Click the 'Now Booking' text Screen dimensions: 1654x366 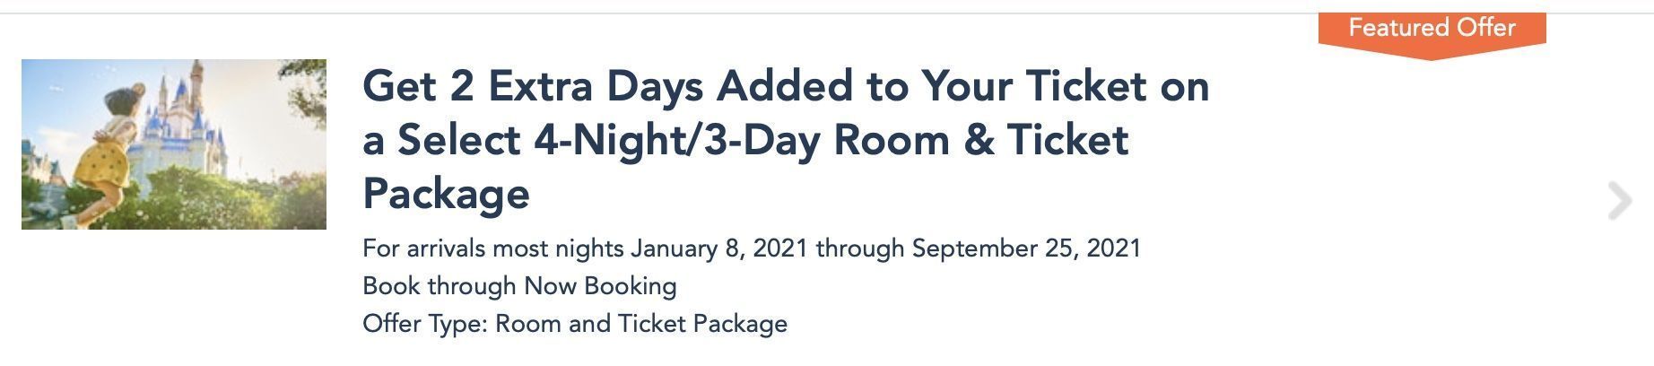click(600, 286)
